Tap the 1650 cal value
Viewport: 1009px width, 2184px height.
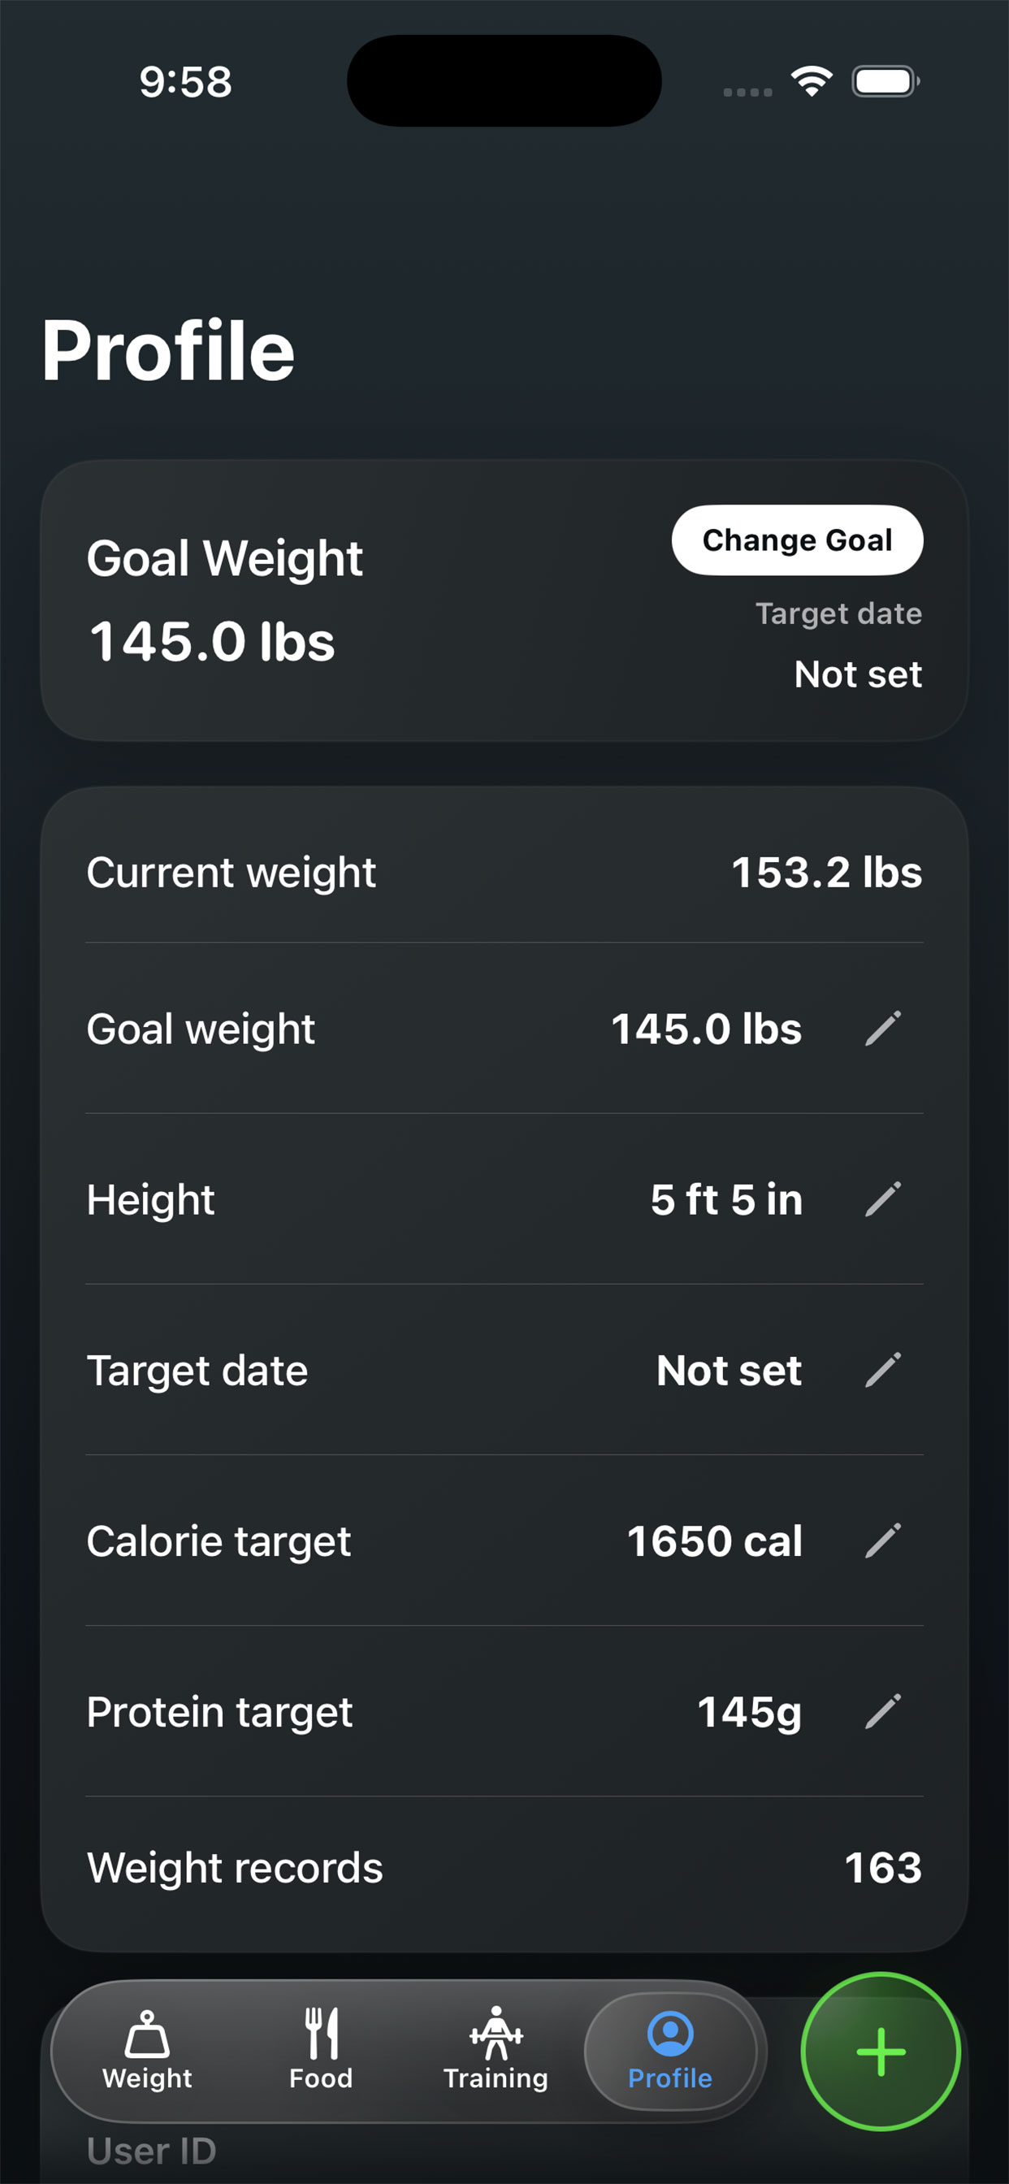point(714,1540)
